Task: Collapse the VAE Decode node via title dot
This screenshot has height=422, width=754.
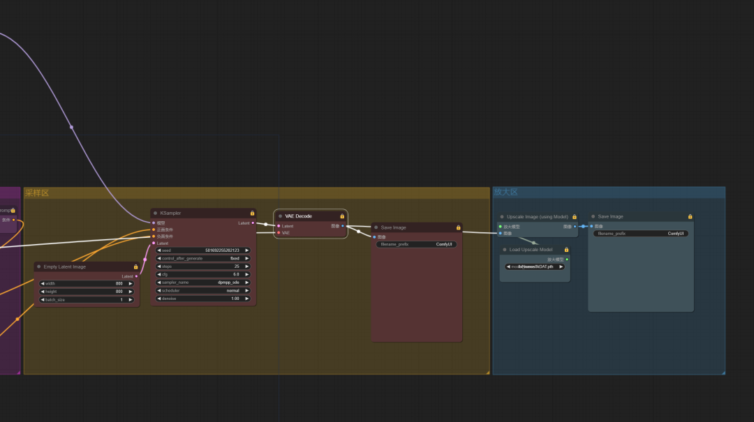Action: pyautogui.click(x=281, y=216)
